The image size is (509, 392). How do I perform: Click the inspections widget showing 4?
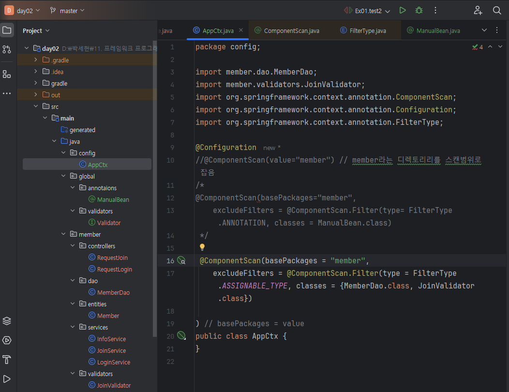pos(478,47)
